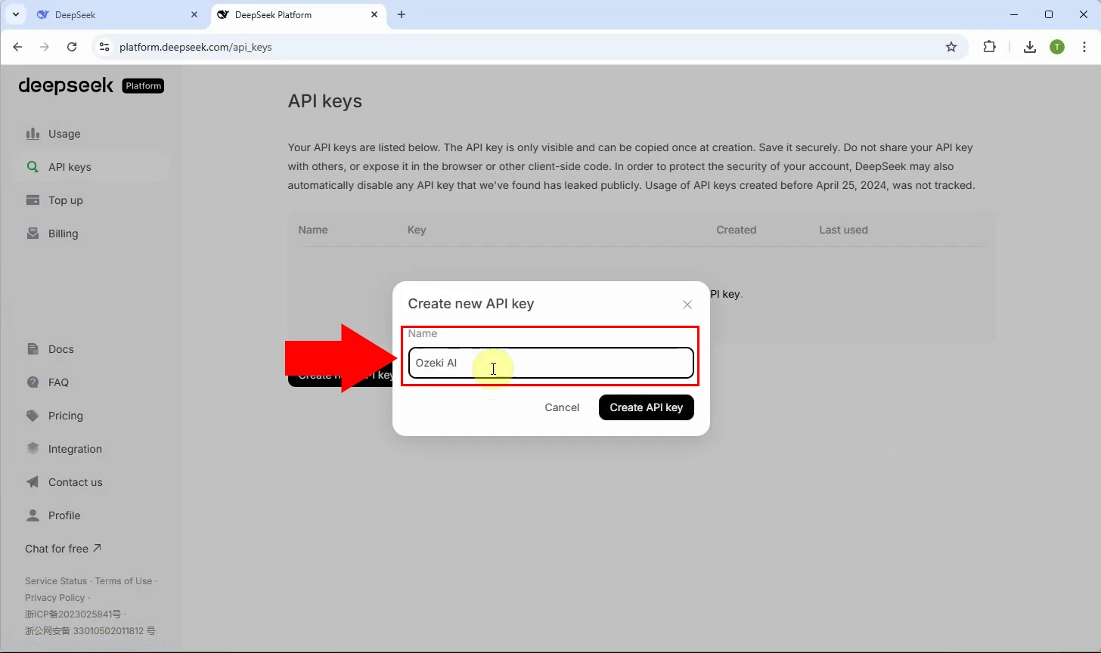Click the Name column header
This screenshot has height=653, width=1101.
[313, 230]
